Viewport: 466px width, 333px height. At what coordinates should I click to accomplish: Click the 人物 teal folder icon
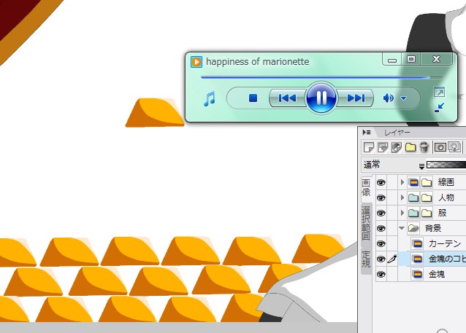pos(413,197)
